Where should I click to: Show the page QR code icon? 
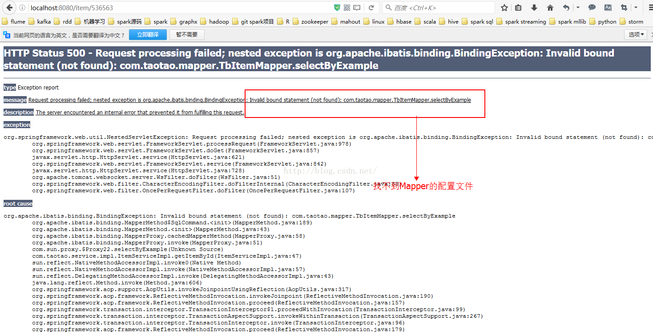pyautogui.click(x=347, y=8)
